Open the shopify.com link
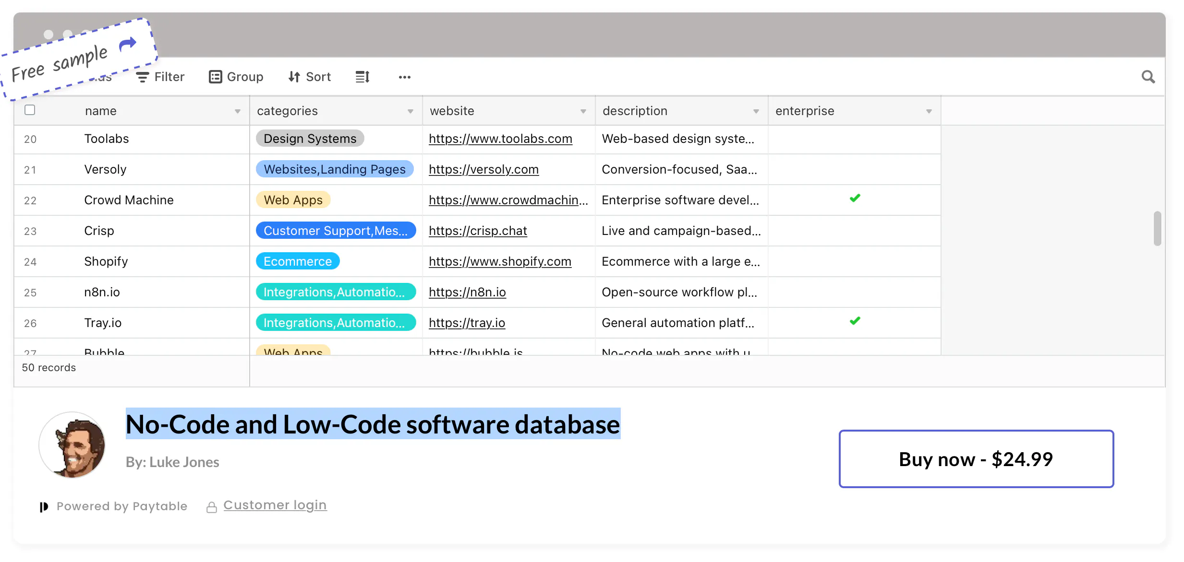1184x562 pixels. (500, 261)
